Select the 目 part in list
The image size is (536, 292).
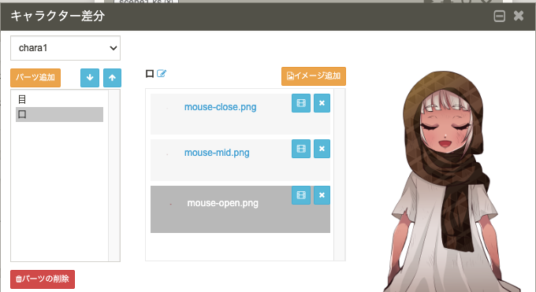click(59, 99)
